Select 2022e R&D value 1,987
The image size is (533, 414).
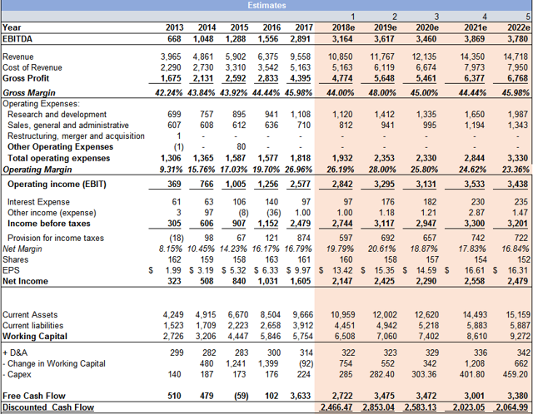tap(518, 115)
